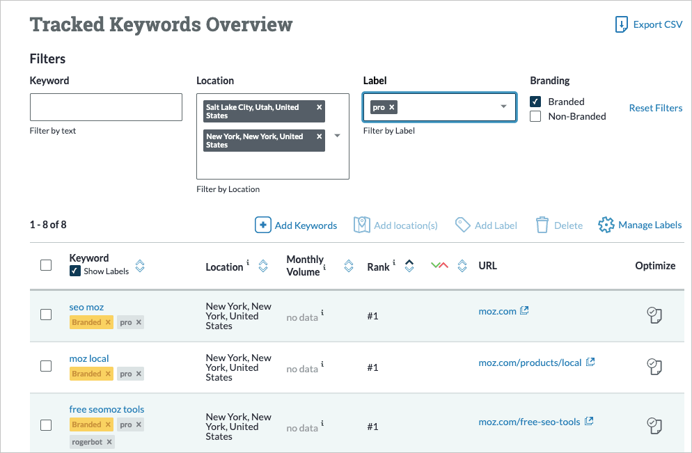
Task: Click the Add Label icon
Action: pyautogui.click(x=463, y=225)
